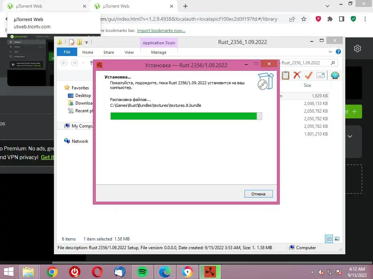
Task: Open the File tab in Explorer
Action: [67, 52]
